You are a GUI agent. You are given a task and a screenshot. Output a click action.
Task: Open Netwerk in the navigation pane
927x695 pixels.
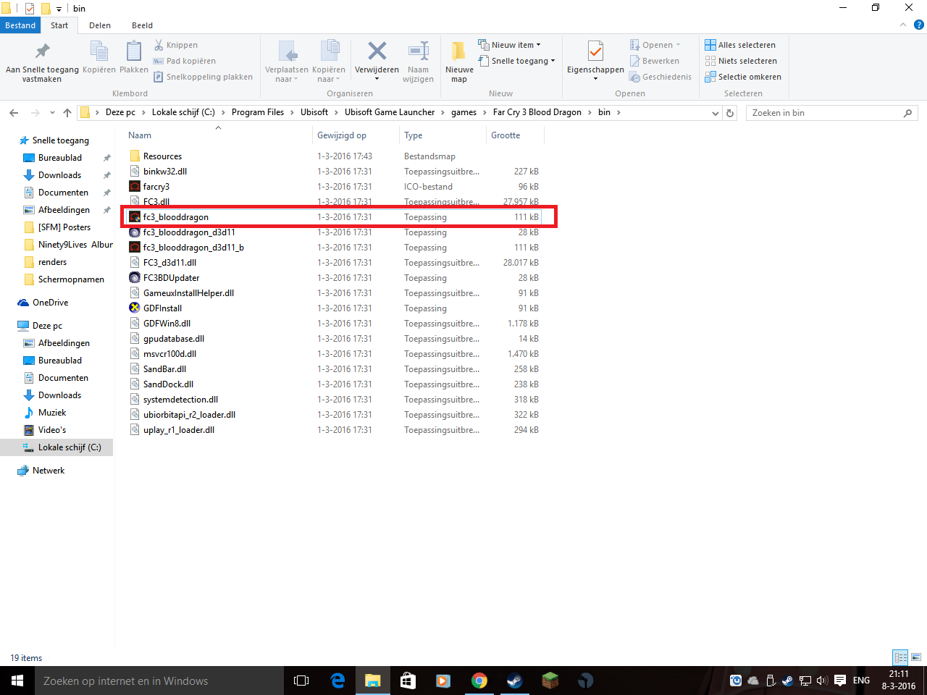pos(49,471)
